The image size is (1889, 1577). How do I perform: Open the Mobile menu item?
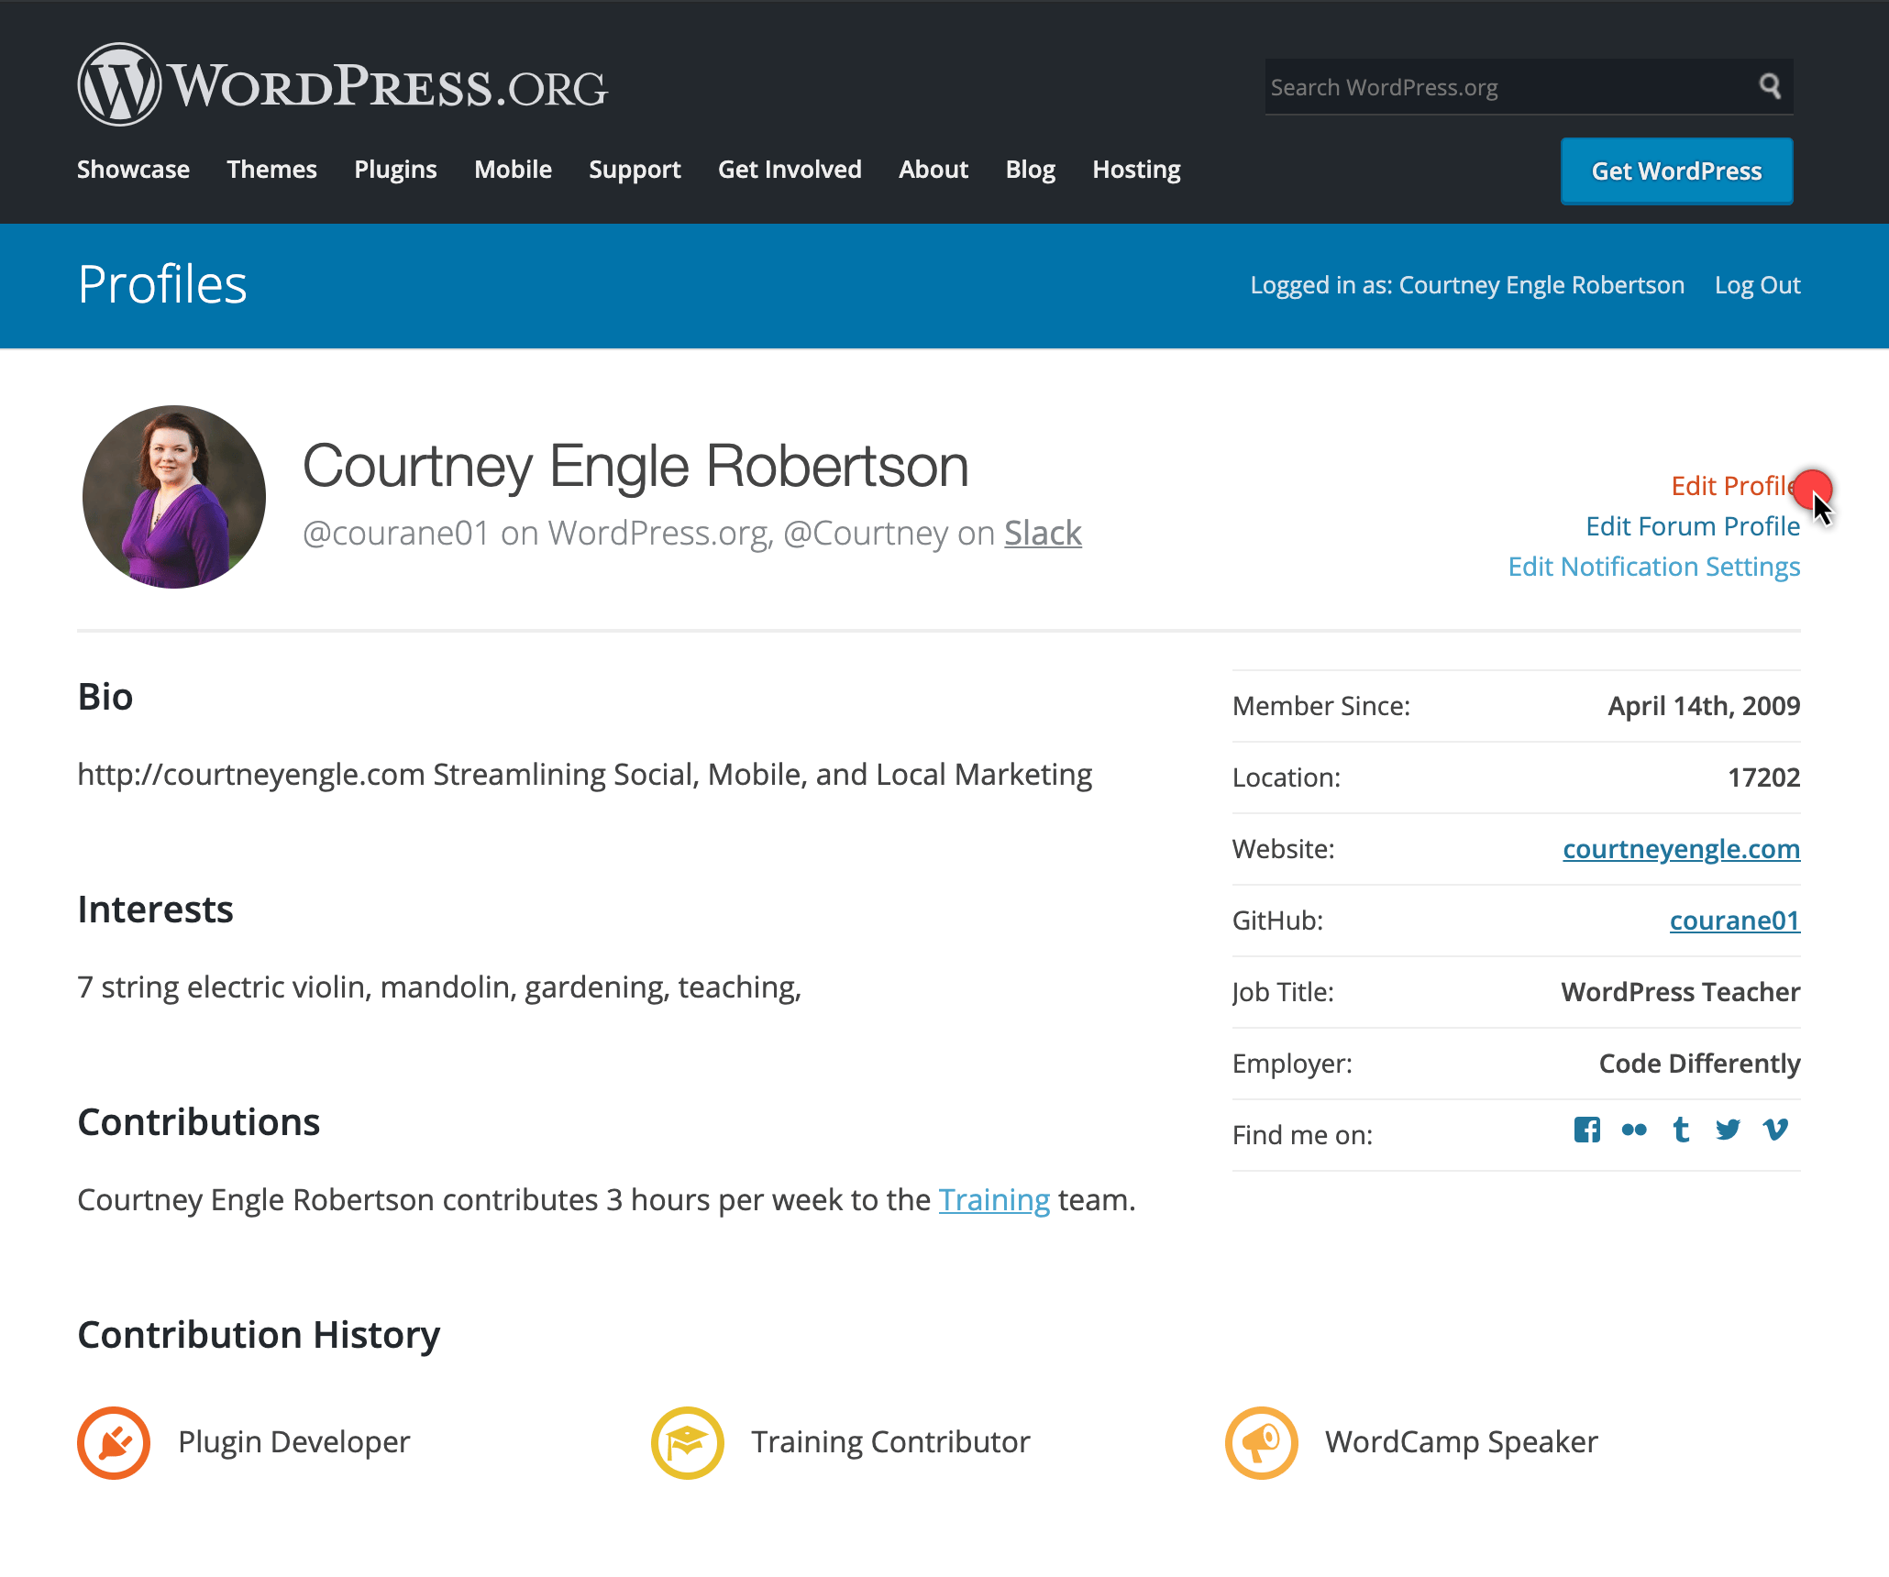[x=513, y=170]
